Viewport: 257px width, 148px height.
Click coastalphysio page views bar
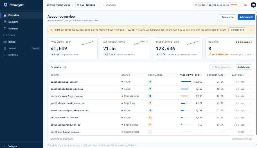point(186,82)
